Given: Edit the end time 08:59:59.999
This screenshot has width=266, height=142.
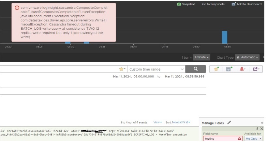Looking at the screenshot, I should pyautogui.click(x=195, y=77).
